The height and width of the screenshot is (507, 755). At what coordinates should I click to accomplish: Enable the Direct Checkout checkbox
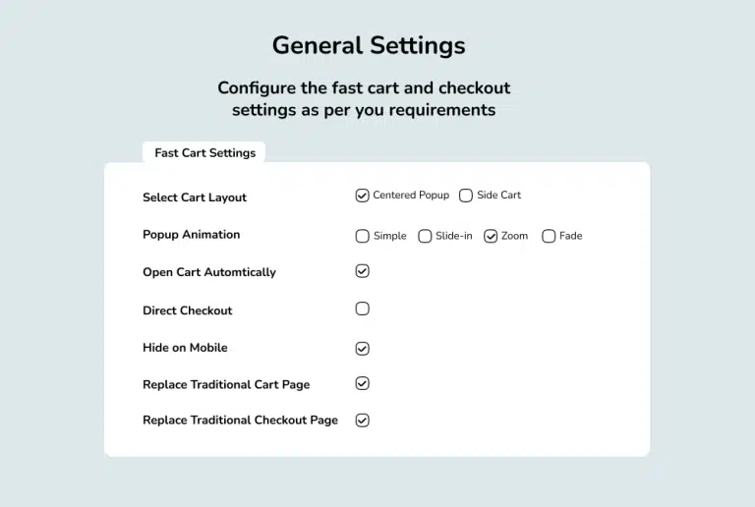[x=362, y=309]
